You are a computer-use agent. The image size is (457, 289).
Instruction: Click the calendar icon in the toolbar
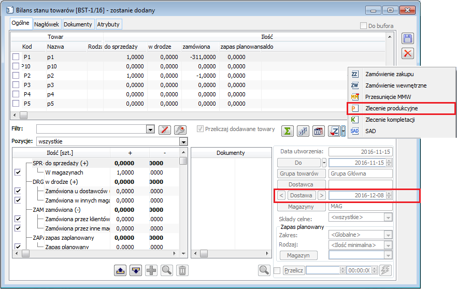[319, 131]
